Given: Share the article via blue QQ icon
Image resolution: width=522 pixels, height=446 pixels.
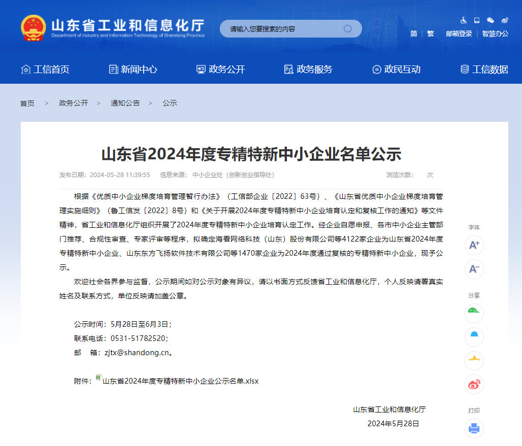Looking at the screenshot, I should point(474,337).
